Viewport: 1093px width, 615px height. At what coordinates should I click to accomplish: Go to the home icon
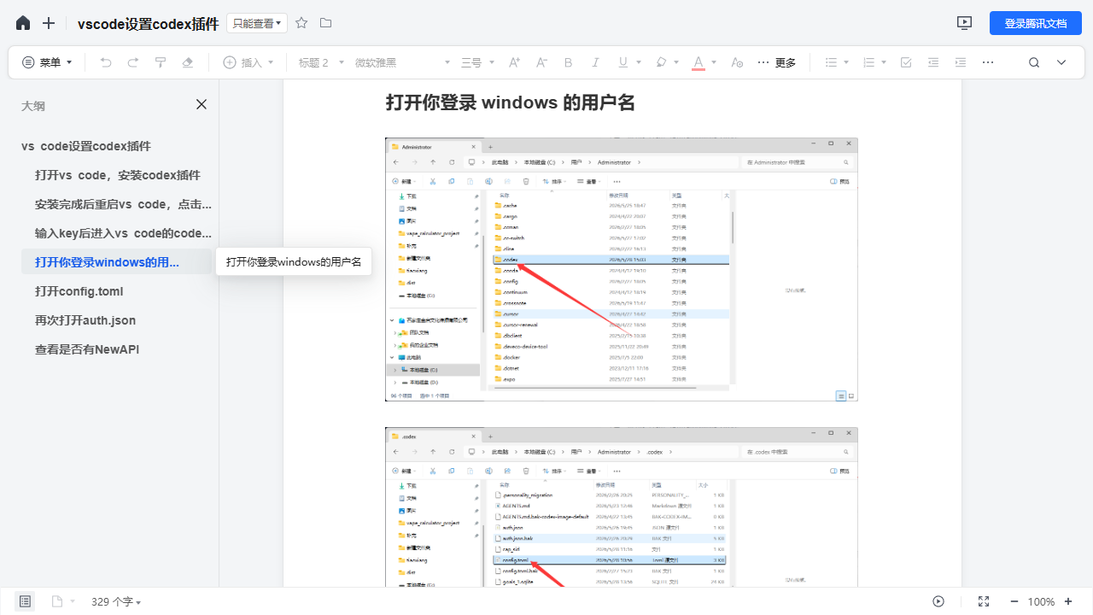point(23,23)
